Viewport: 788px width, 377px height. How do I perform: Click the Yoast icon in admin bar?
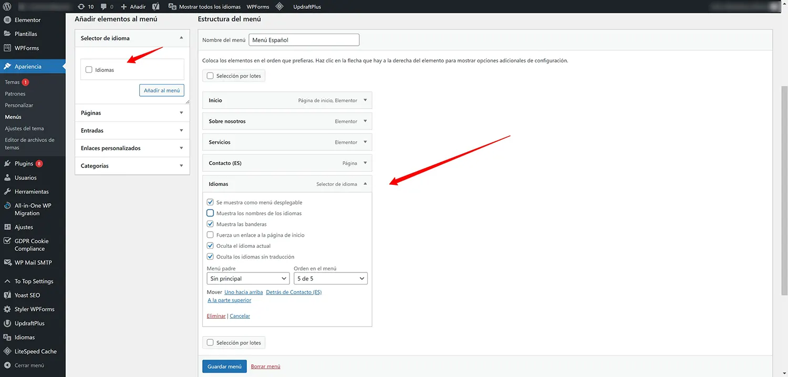156,7
